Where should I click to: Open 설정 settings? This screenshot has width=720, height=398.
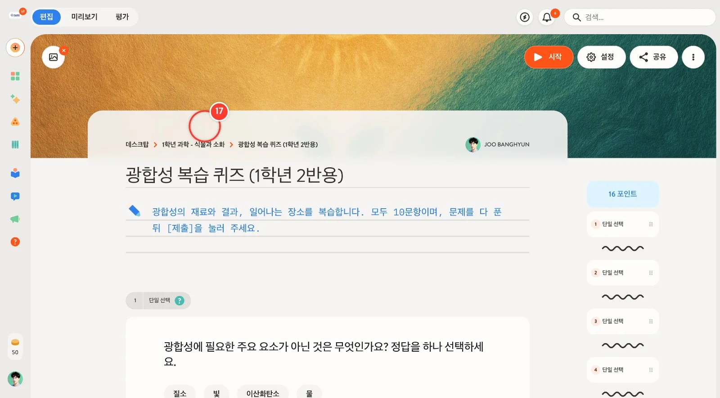[x=601, y=57]
